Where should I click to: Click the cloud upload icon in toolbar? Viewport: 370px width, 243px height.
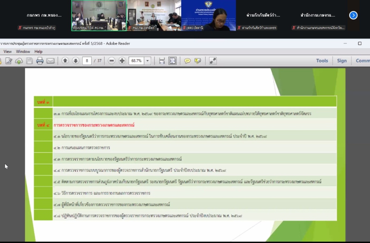pos(19,61)
